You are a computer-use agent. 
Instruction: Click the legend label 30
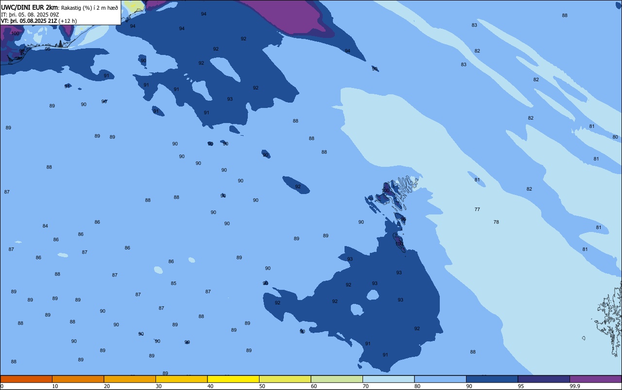click(x=158, y=386)
